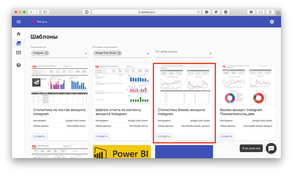Click the swirl extension icon beside Pocket
This screenshot has width=293, height=174.
point(216,12)
